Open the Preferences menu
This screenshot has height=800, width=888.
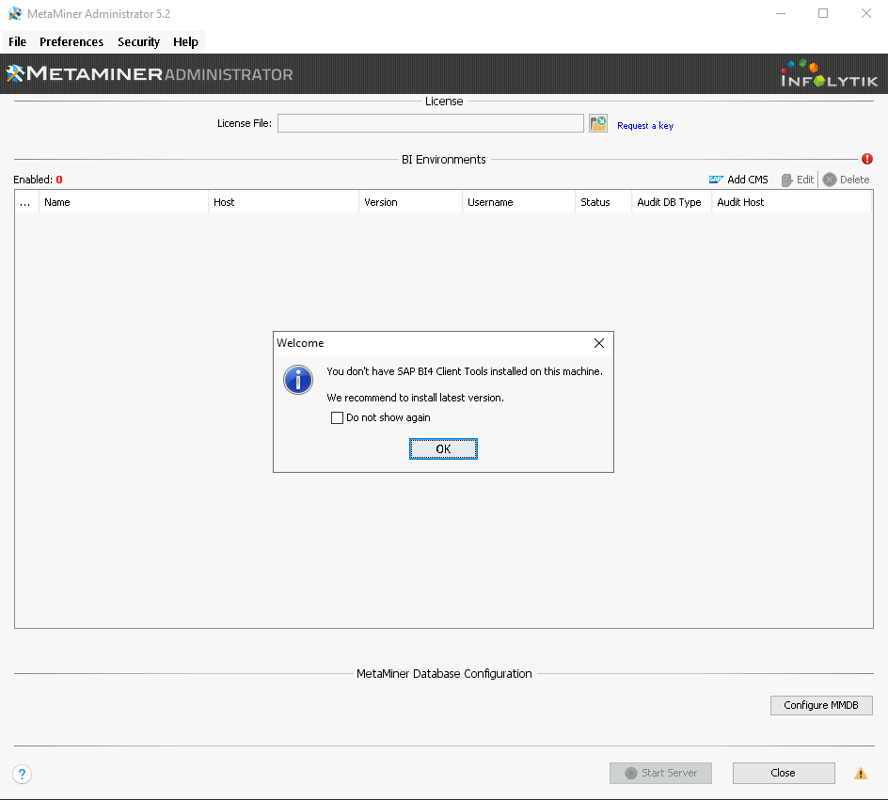point(71,42)
